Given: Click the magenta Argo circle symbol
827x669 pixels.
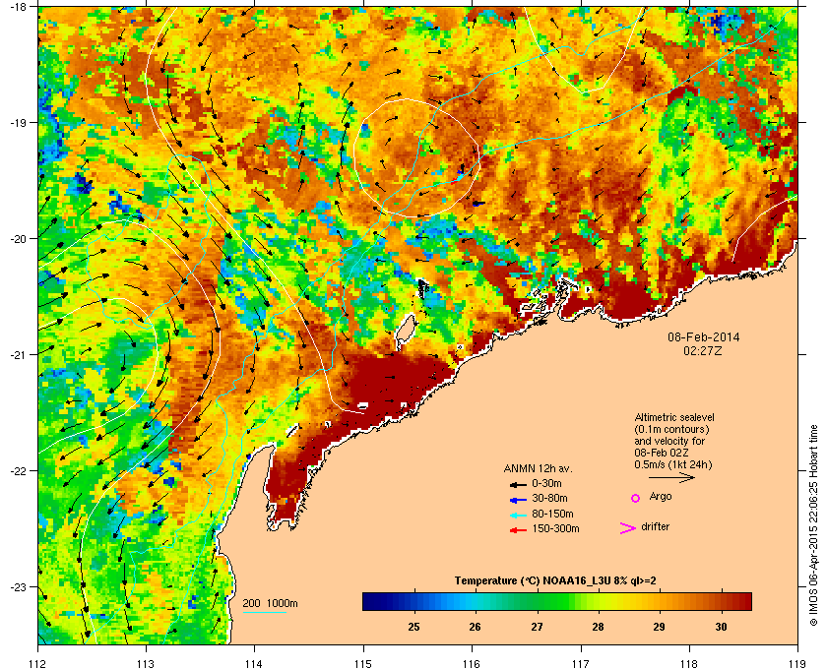Looking at the screenshot, I should (x=636, y=498).
